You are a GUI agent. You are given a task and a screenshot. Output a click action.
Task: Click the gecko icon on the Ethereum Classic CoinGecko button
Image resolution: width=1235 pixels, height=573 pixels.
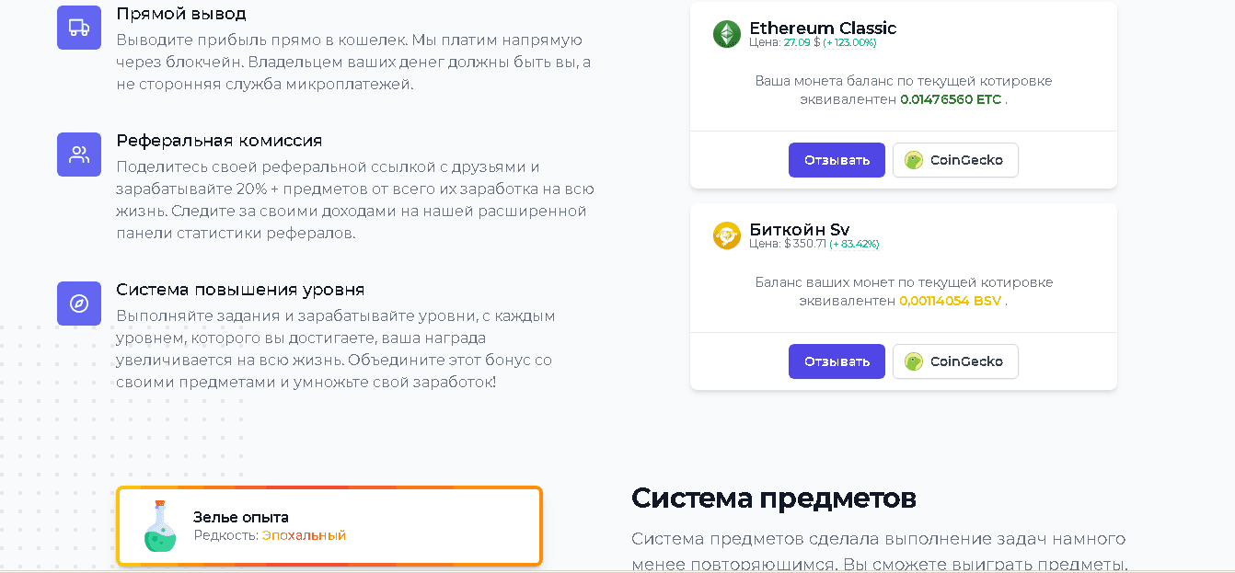[912, 159]
